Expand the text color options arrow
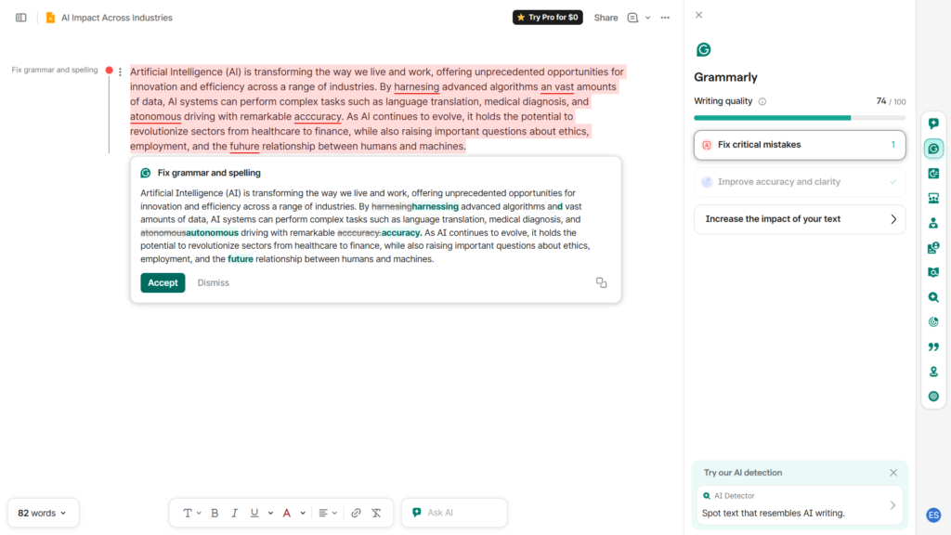 [303, 513]
